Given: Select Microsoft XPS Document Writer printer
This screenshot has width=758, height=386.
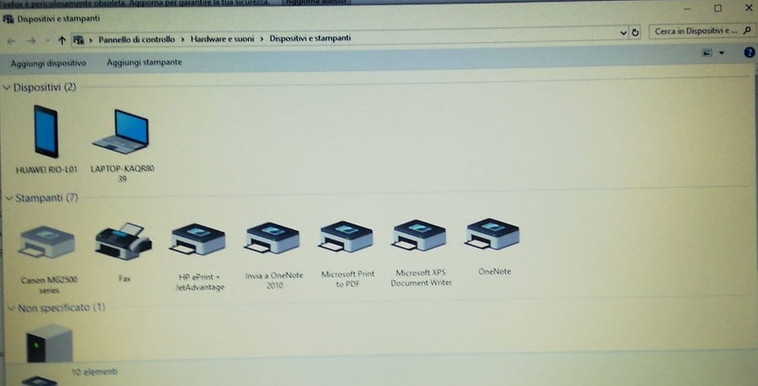Looking at the screenshot, I should [419, 235].
